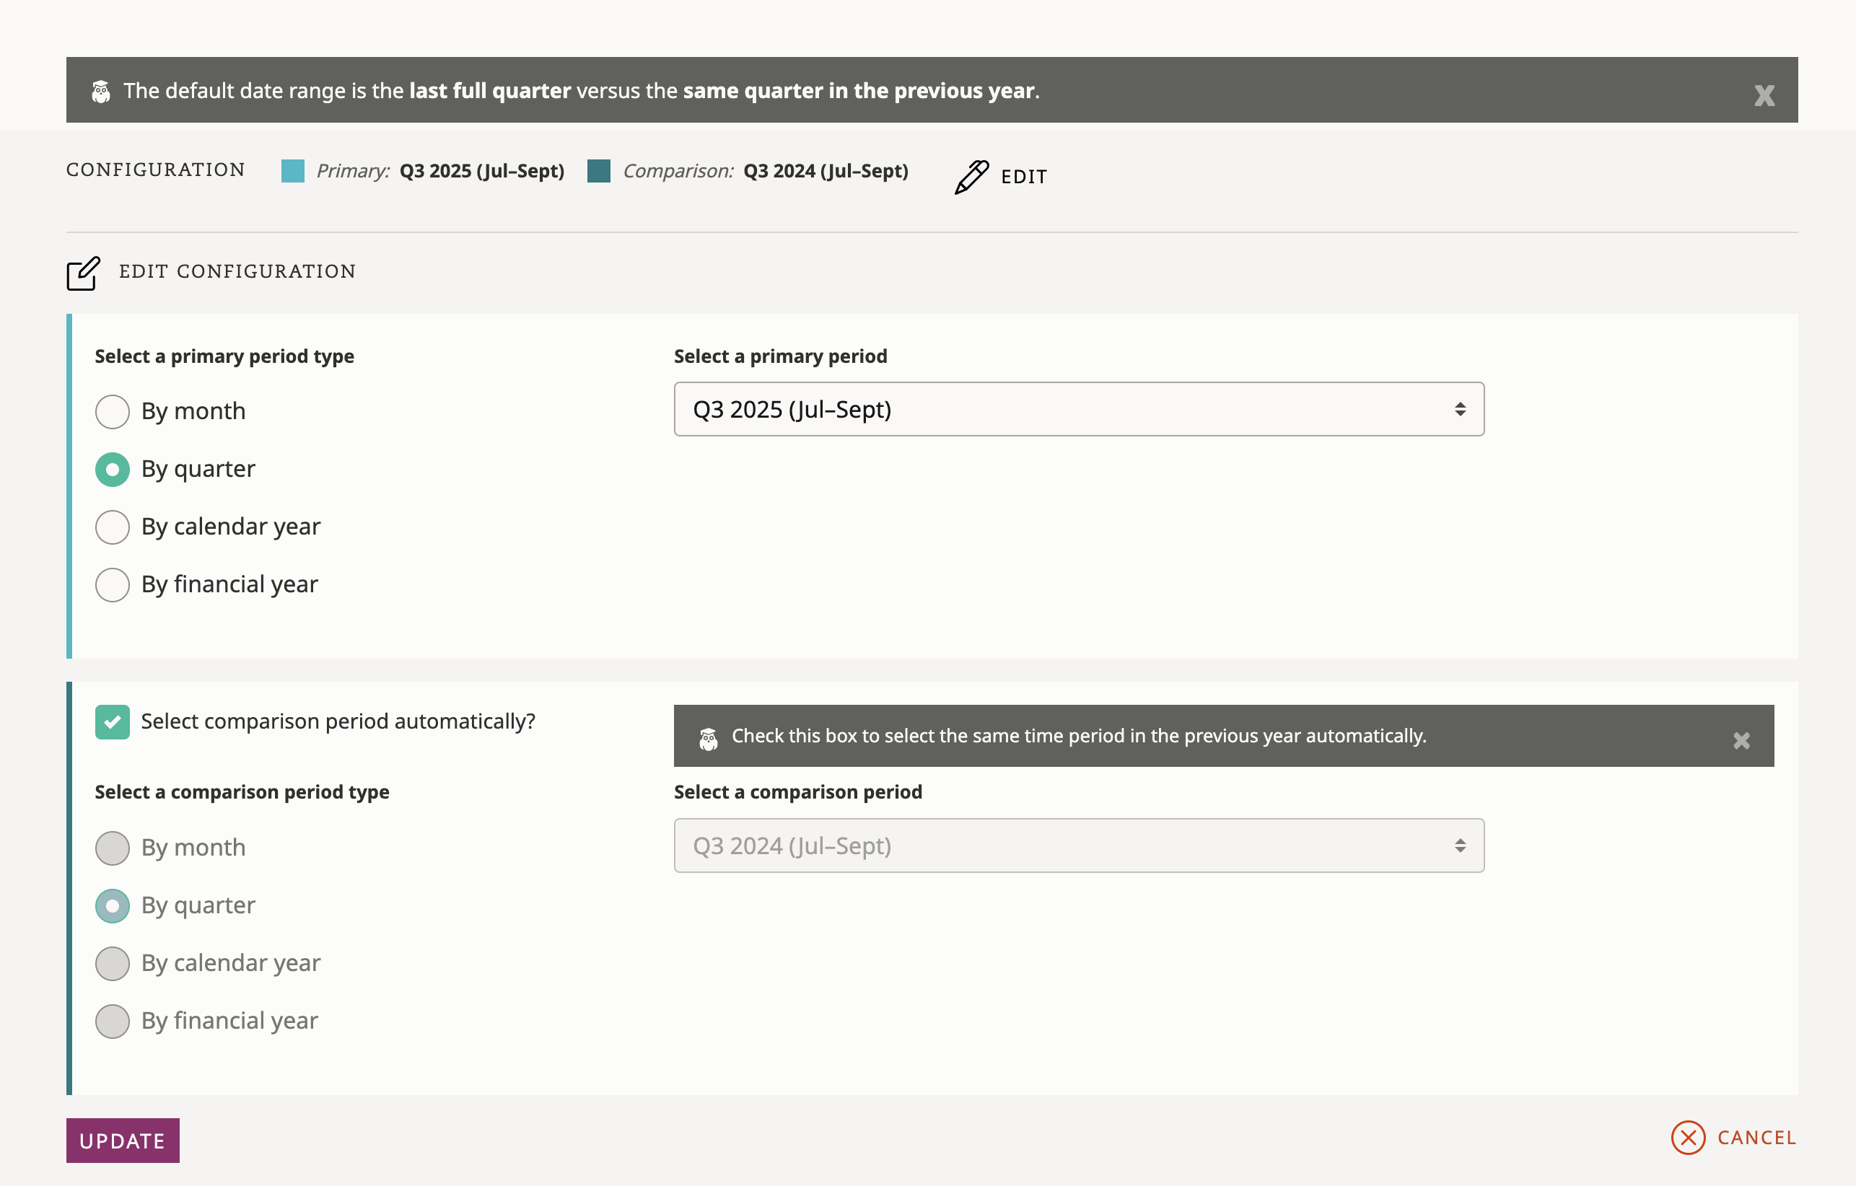Choose By calendar year for primary period

pos(113,527)
